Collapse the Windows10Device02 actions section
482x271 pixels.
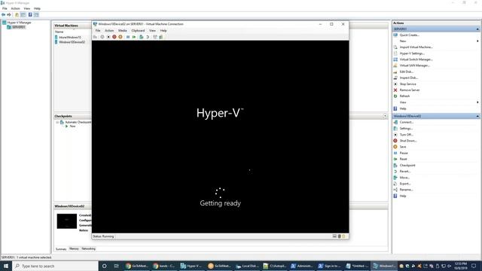click(477, 116)
